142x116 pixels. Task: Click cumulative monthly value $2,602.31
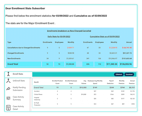(x=113, y=53)
